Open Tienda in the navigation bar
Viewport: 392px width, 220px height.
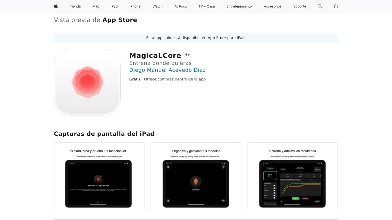click(75, 6)
